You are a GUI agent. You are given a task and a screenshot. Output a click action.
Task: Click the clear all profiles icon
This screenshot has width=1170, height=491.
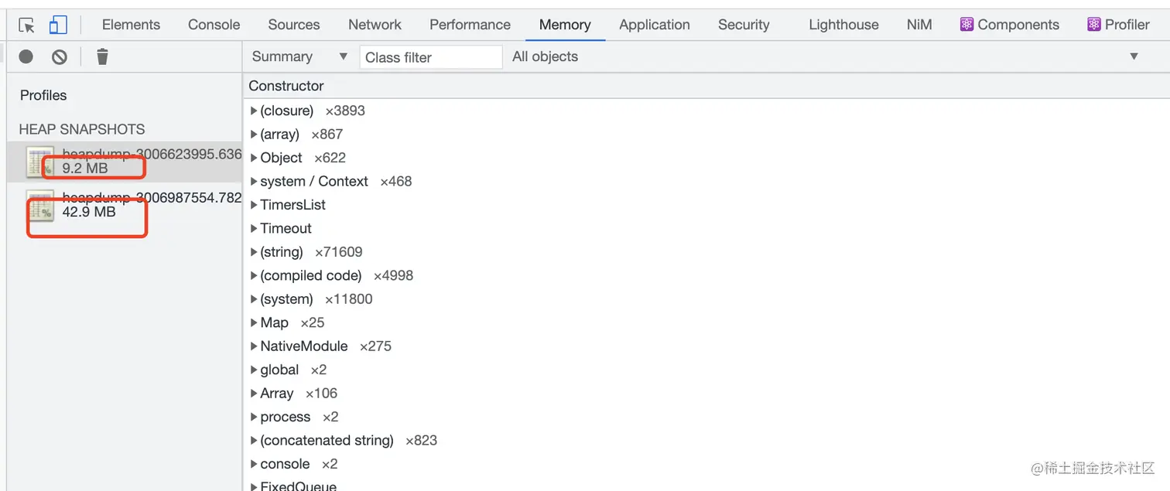[60, 56]
